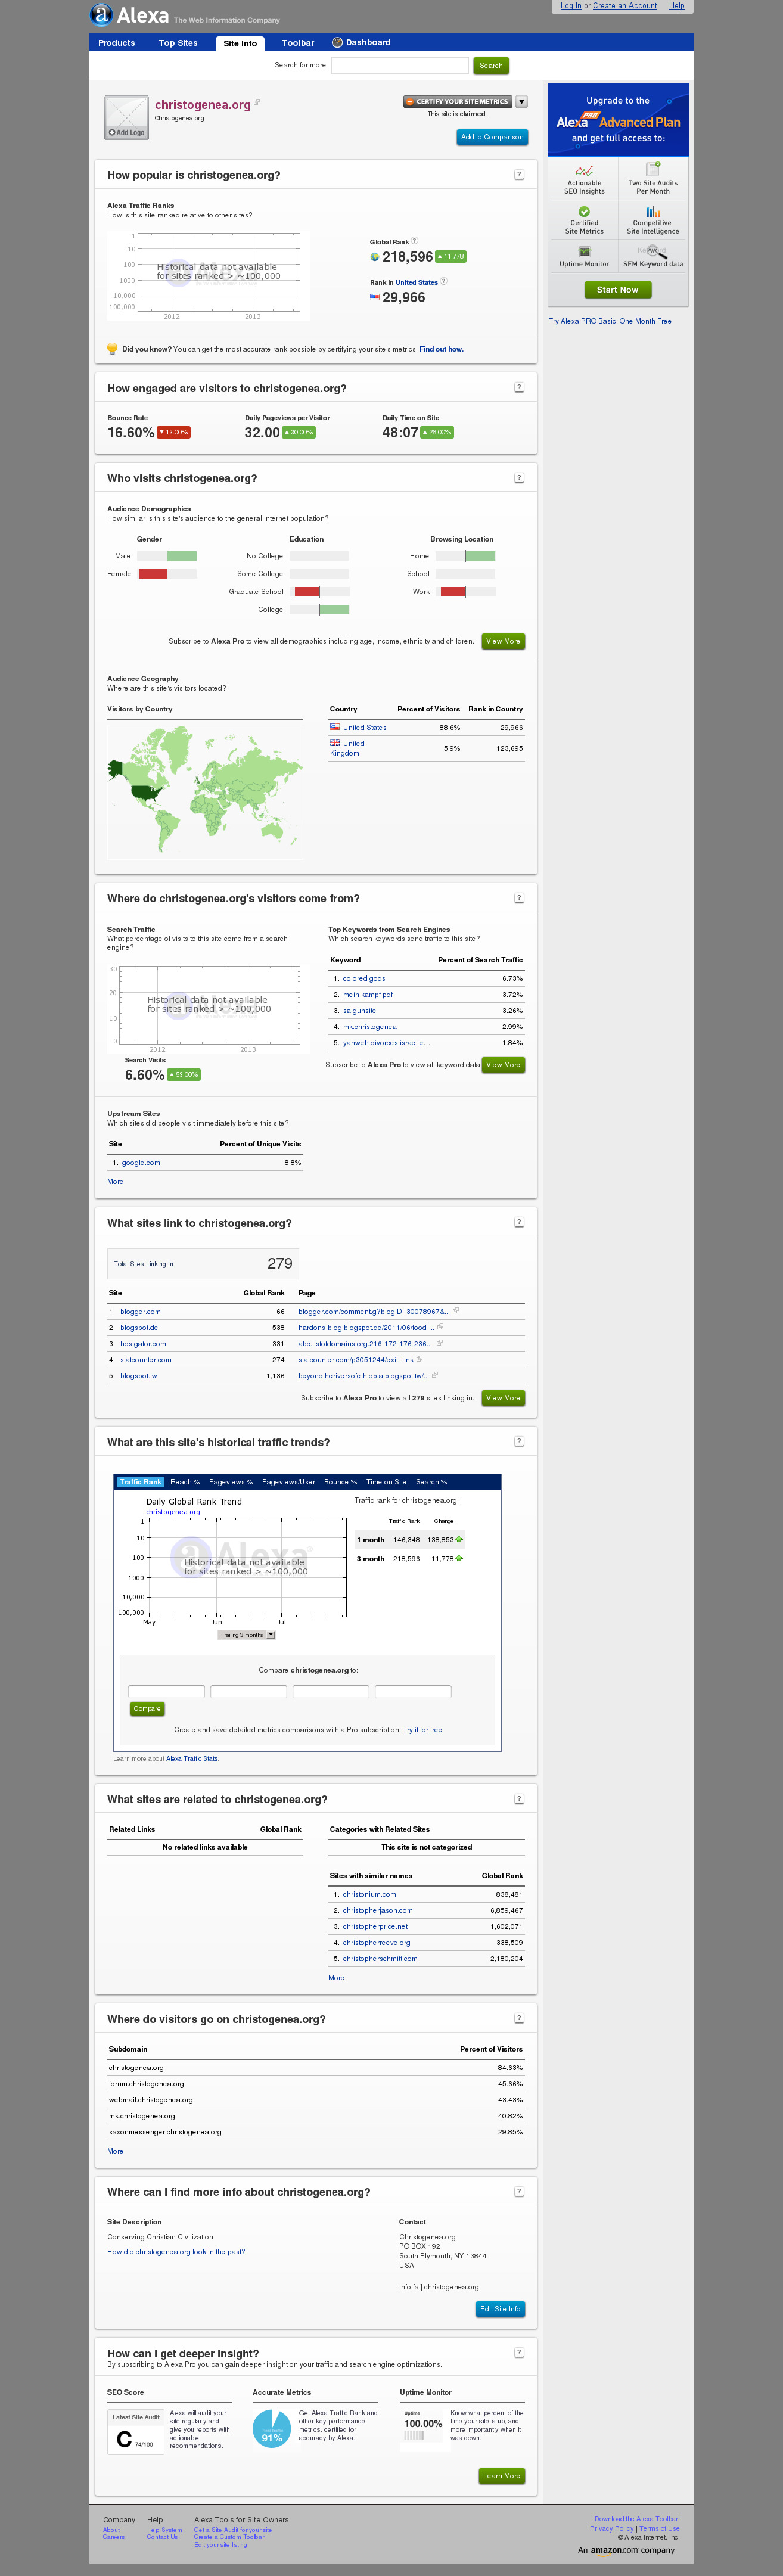Click the Start Now button
This screenshot has height=2576, width=783.
coord(617,290)
